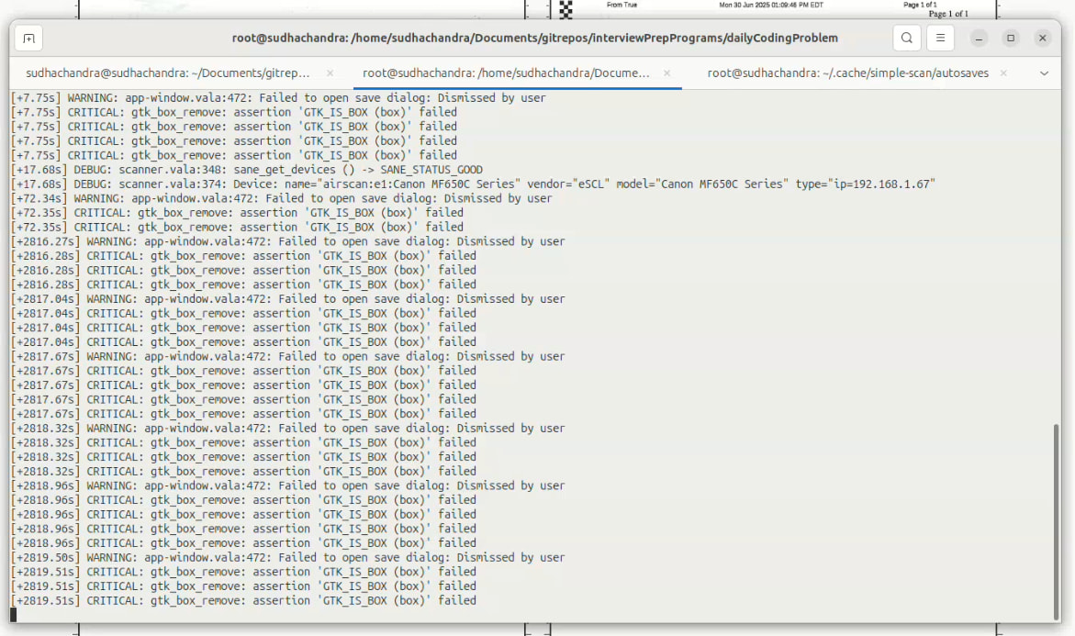Click the cursor block on bottom line
Image resolution: width=1075 pixels, height=636 pixels.
pos(15,615)
